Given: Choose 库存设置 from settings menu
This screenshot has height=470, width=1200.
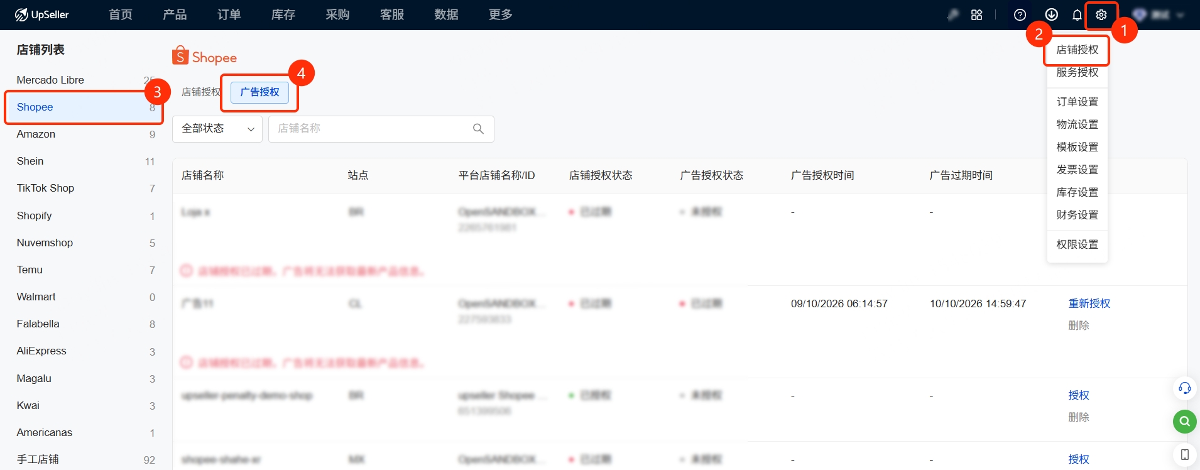Looking at the screenshot, I should tap(1077, 192).
